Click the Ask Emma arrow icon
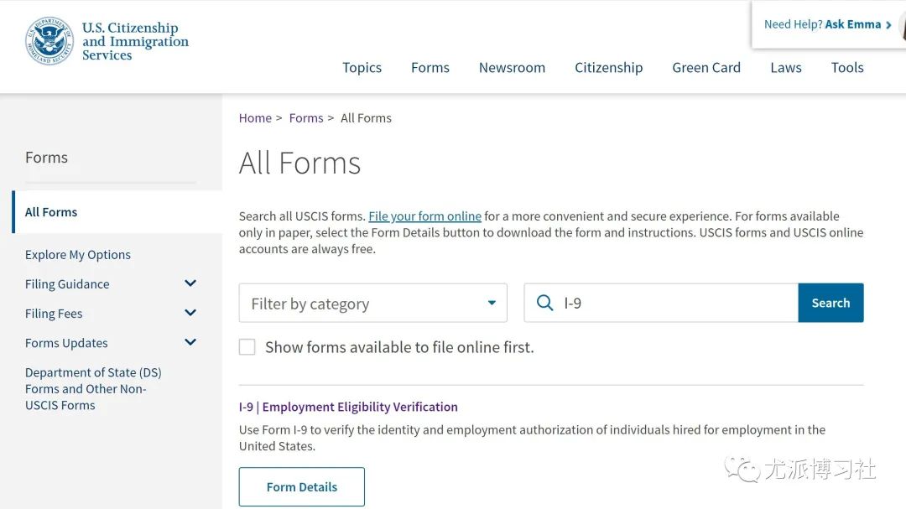This screenshot has width=906, height=509. [888, 25]
